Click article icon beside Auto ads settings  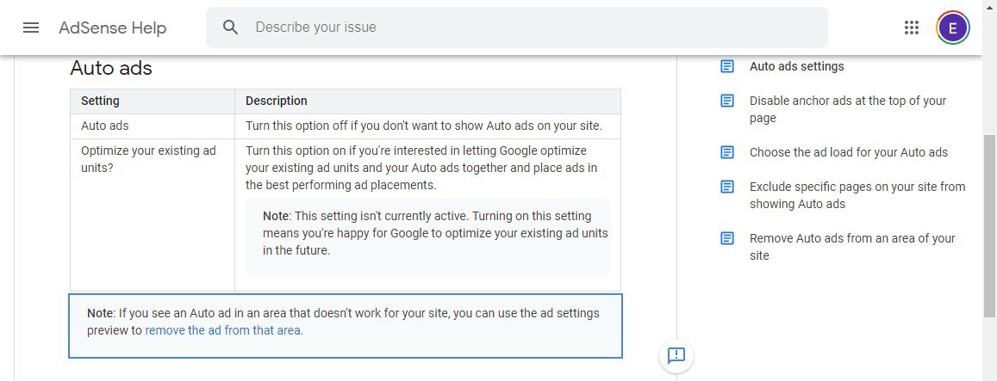coord(727,66)
